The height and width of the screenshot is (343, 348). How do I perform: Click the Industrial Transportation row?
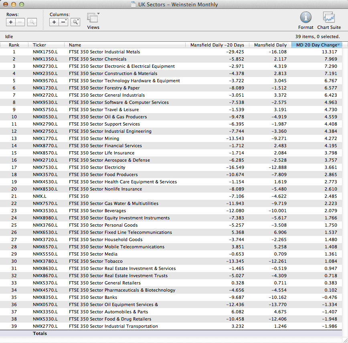pos(113,326)
